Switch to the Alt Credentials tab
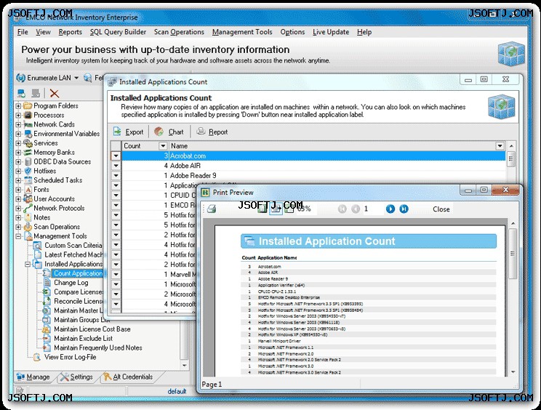This screenshot has width=541, height=410. [x=128, y=377]
